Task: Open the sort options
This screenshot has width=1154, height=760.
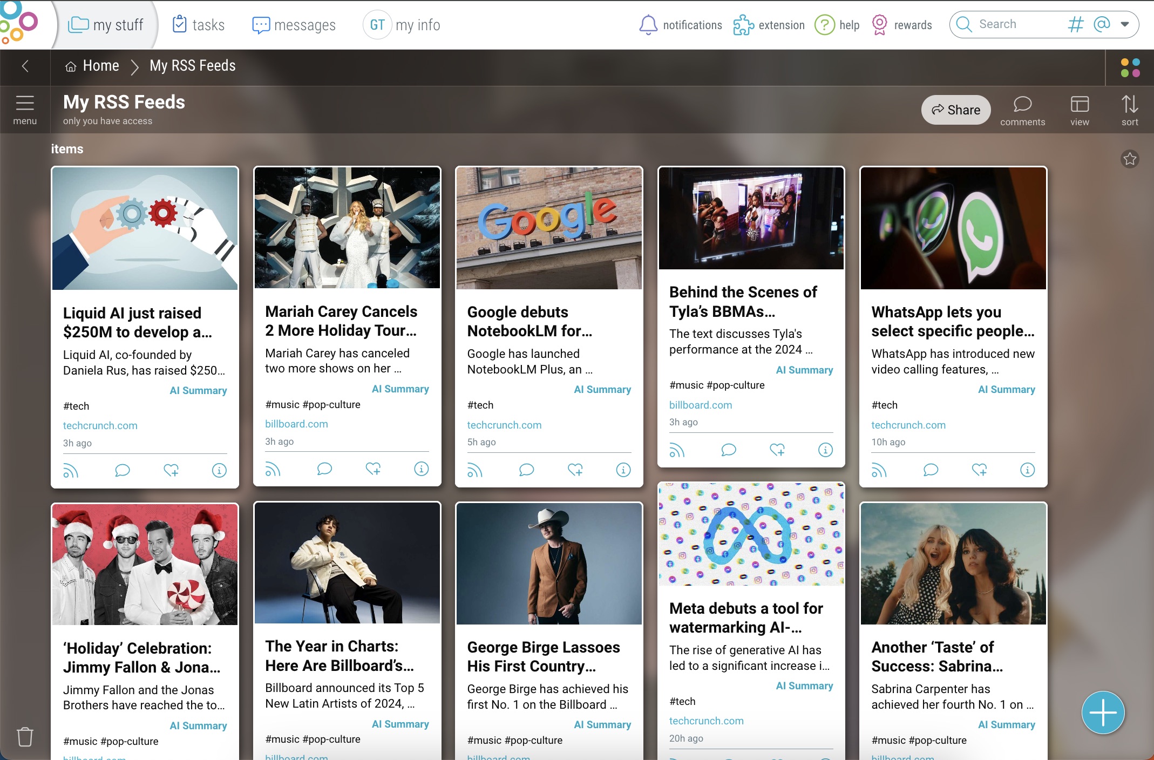Action: click(x=1130, y=111)
